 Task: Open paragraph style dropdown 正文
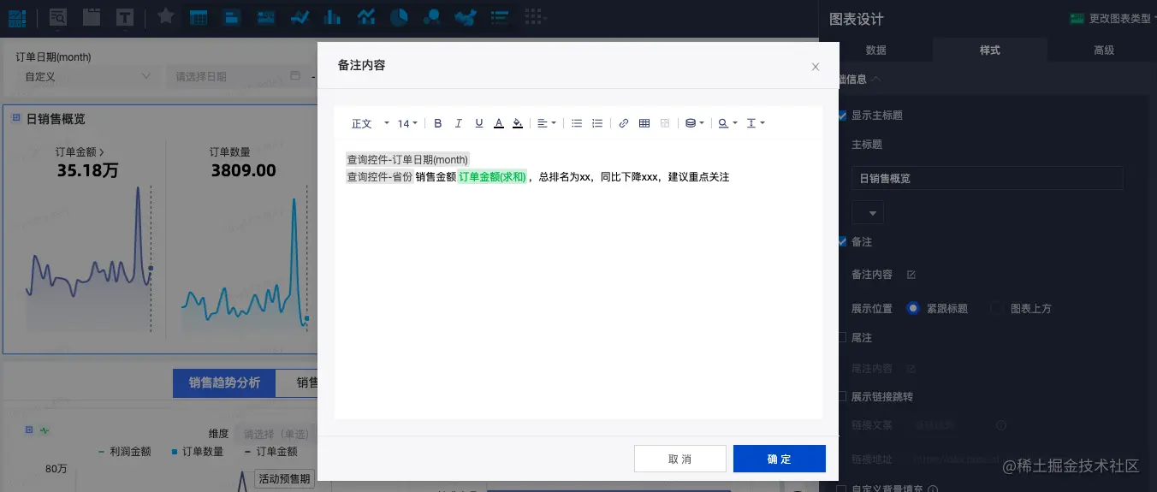point(370,123)
